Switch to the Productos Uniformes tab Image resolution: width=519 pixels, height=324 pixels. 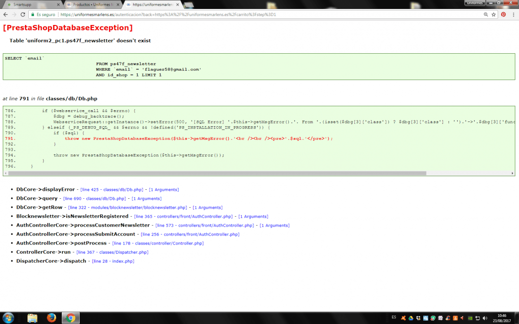[92, 5]
